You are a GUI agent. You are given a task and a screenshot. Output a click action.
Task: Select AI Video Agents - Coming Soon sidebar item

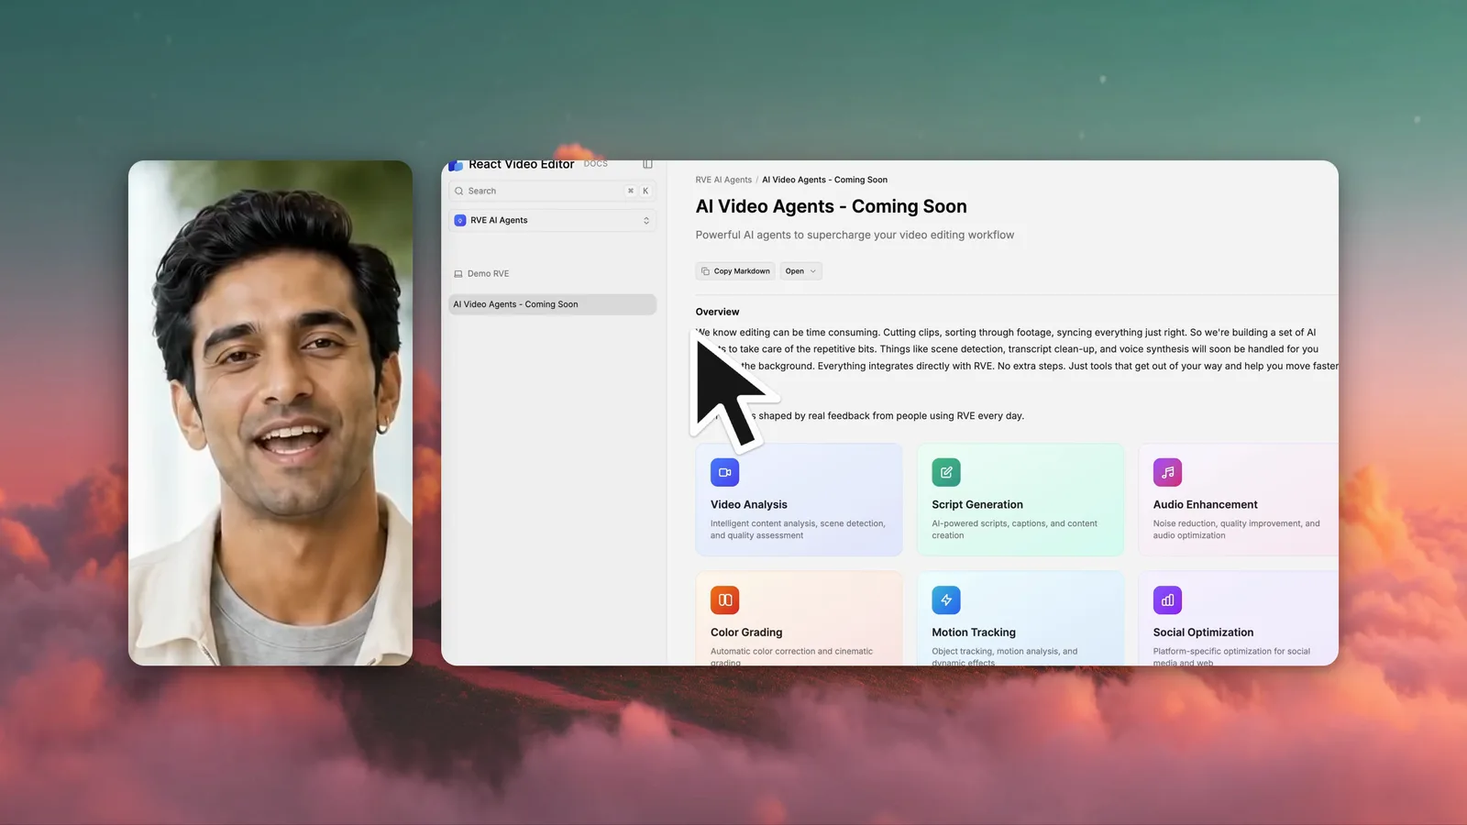point(553,304)
